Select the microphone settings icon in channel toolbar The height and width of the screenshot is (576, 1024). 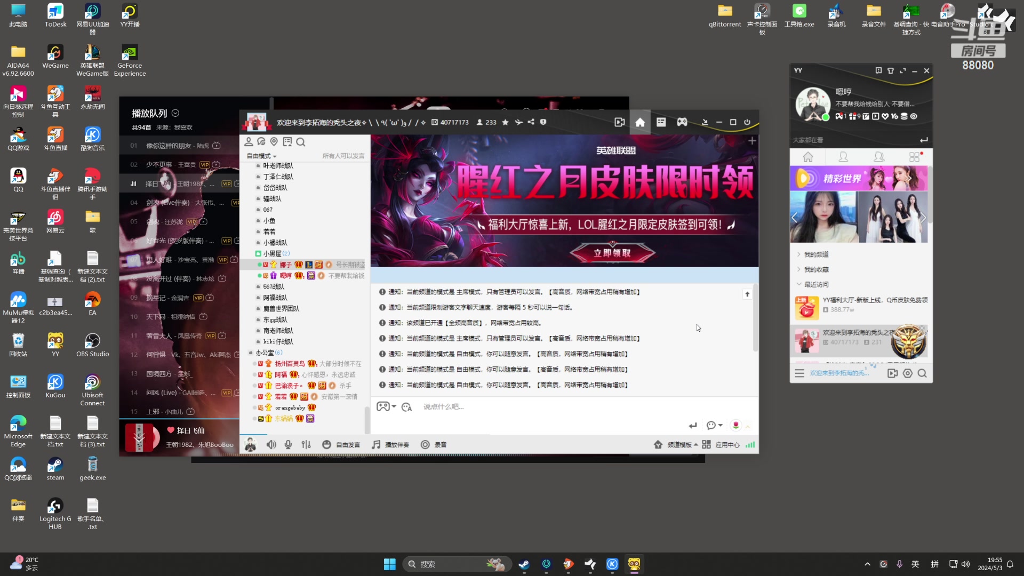306,444
